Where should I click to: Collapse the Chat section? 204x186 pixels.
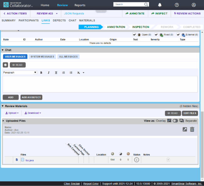tap(3, 50)
